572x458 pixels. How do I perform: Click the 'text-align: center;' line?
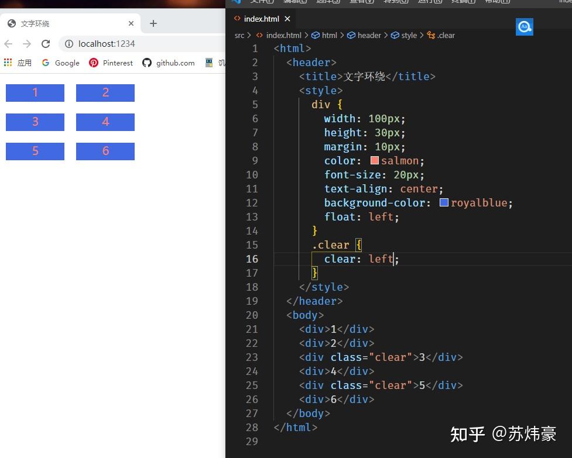383,189
